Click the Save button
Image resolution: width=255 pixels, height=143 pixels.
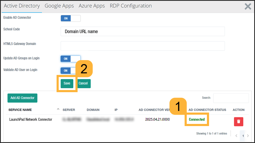pos(67,83)
